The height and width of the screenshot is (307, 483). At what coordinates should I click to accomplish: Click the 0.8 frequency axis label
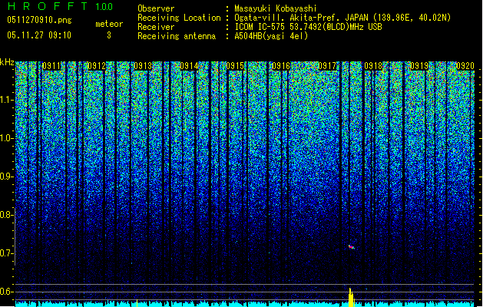[7, 215]
